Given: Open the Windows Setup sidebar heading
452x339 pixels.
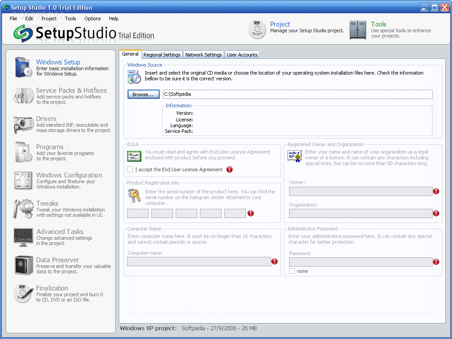Looking at the screenshot, I should tap(58, 62).
